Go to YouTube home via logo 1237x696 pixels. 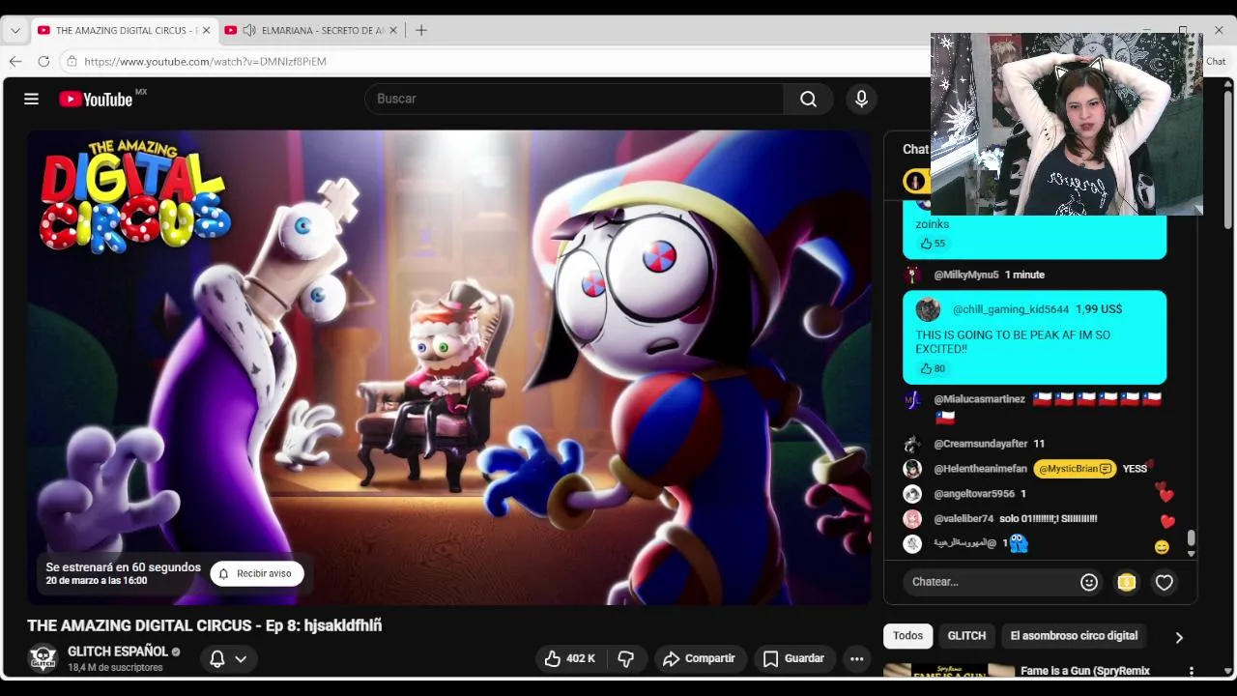tap(95, 99)
